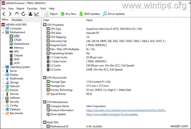This screenshot has height=129, width=191.
Task: Click the Report toolbar button
Action: point(51,14)
